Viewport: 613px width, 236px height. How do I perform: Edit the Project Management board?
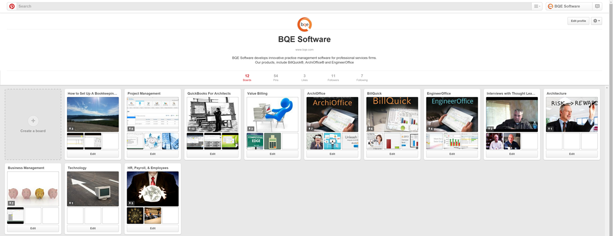coord(153,154)
